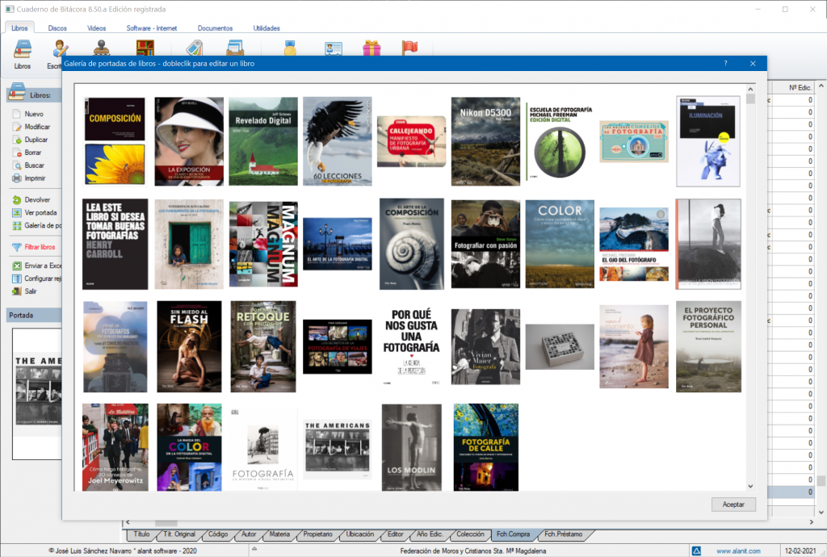Select Borrar in the left sidebar
Image resolution: width=827 pixels, height=557 pixels.
click(x=32, y=153)
